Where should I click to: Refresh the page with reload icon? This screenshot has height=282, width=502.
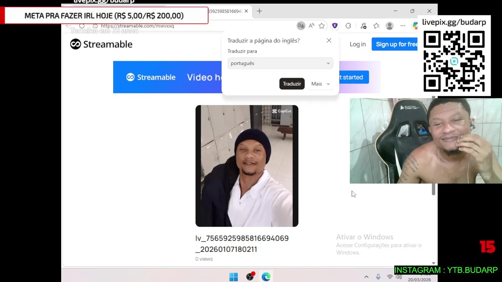pyautogui.click(x=82, y=26)
